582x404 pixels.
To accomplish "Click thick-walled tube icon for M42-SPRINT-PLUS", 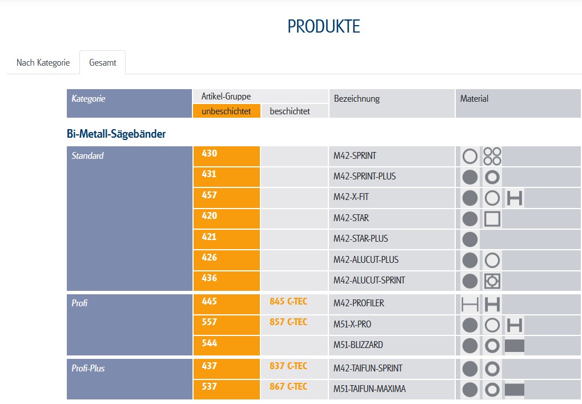I will click(492, 177).
